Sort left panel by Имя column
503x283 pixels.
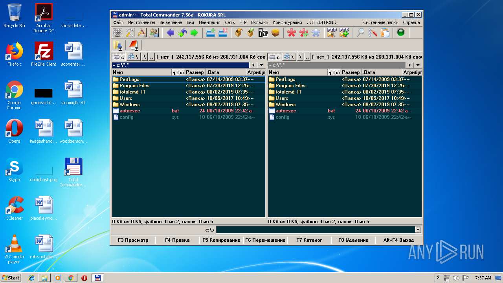141,72
